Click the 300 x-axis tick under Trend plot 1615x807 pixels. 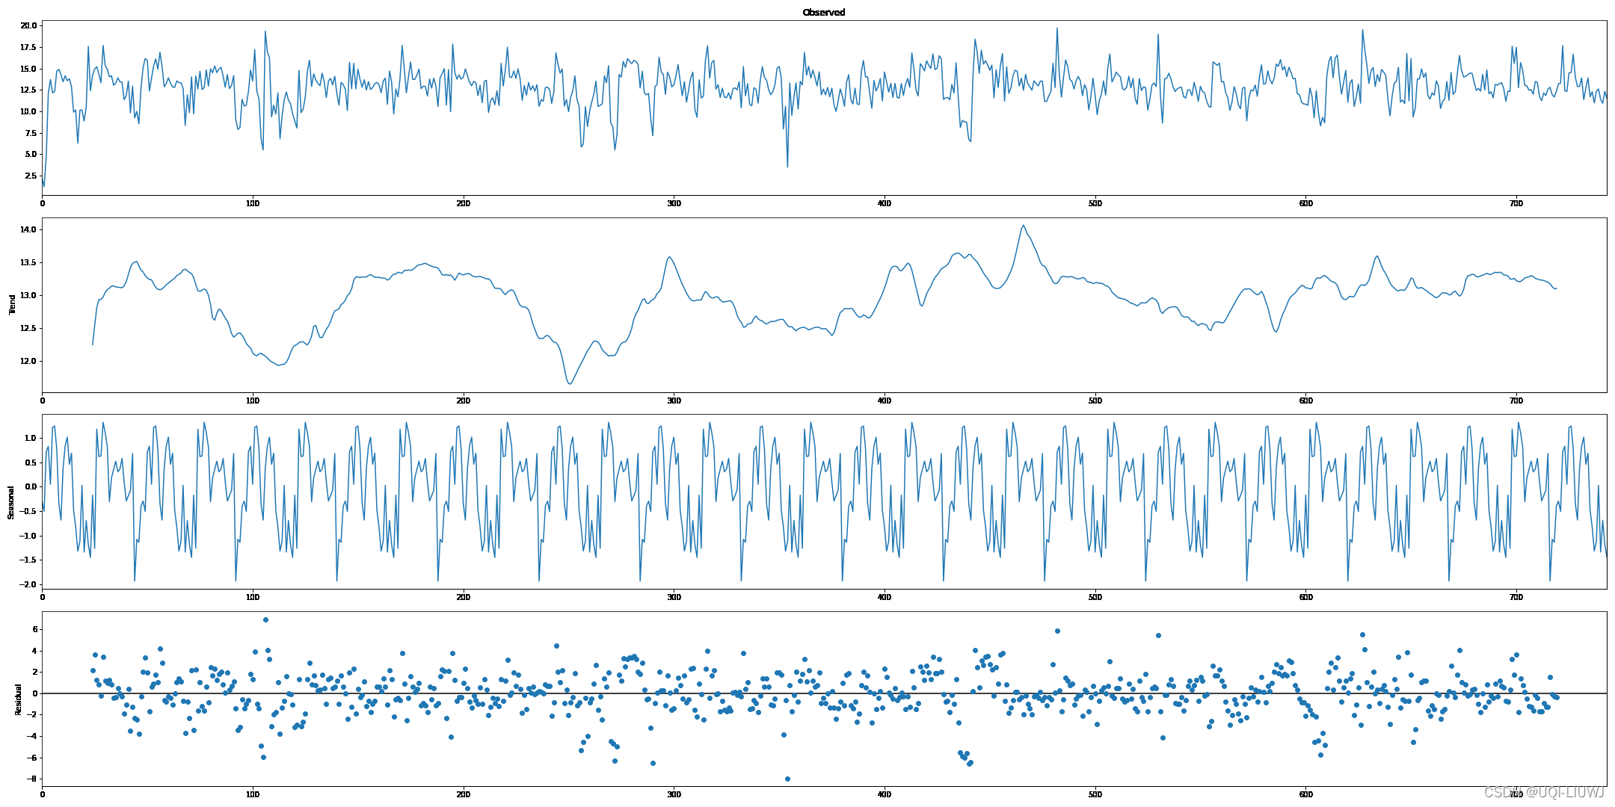point(674,401)
